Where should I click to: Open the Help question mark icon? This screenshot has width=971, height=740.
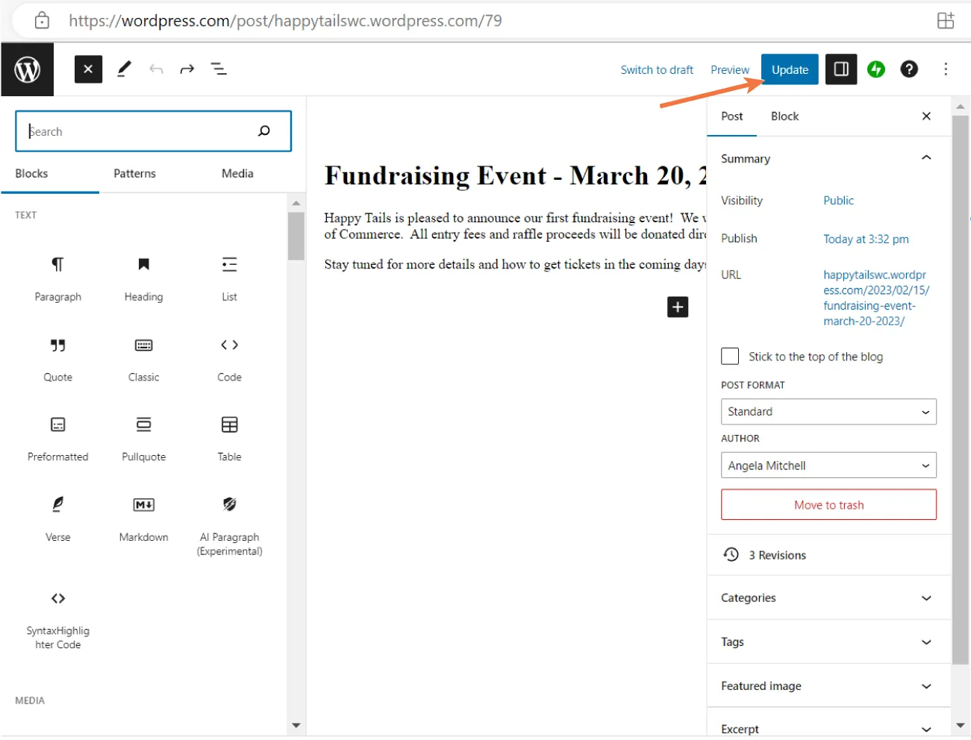(909, 69)
